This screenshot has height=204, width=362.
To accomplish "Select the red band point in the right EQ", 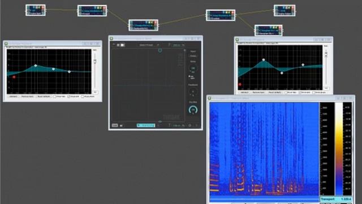I will (240, 84).
